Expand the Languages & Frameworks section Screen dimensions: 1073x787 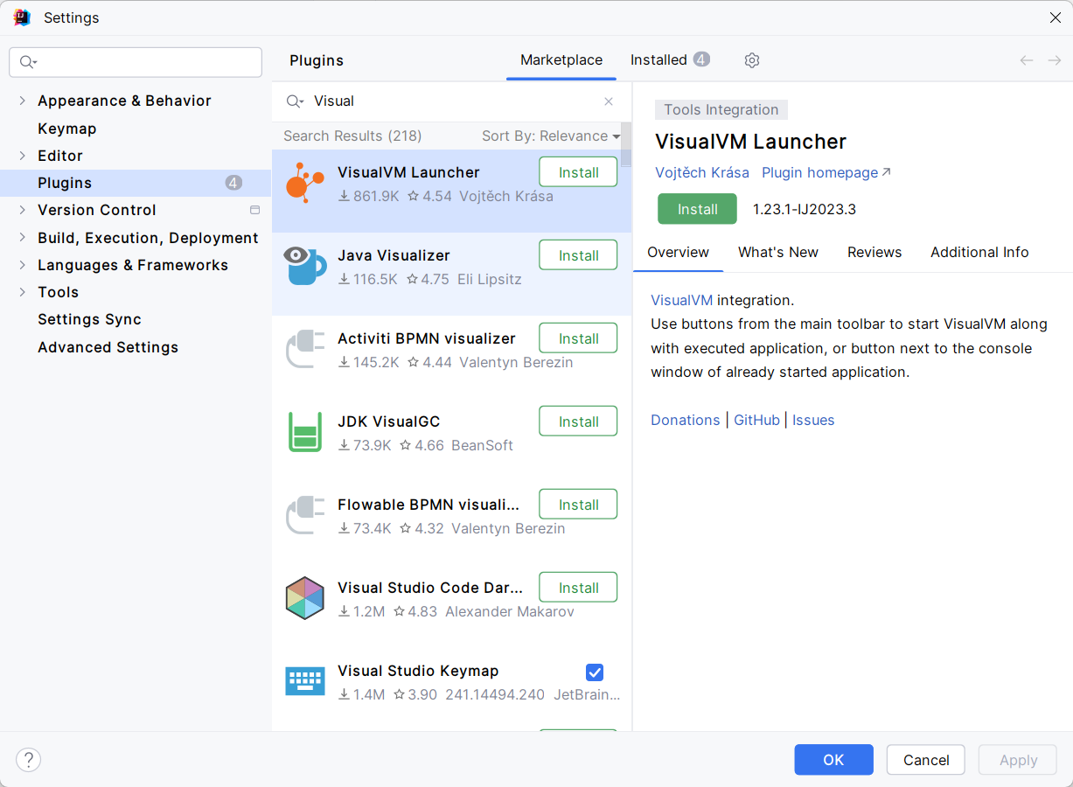[22, 265]
